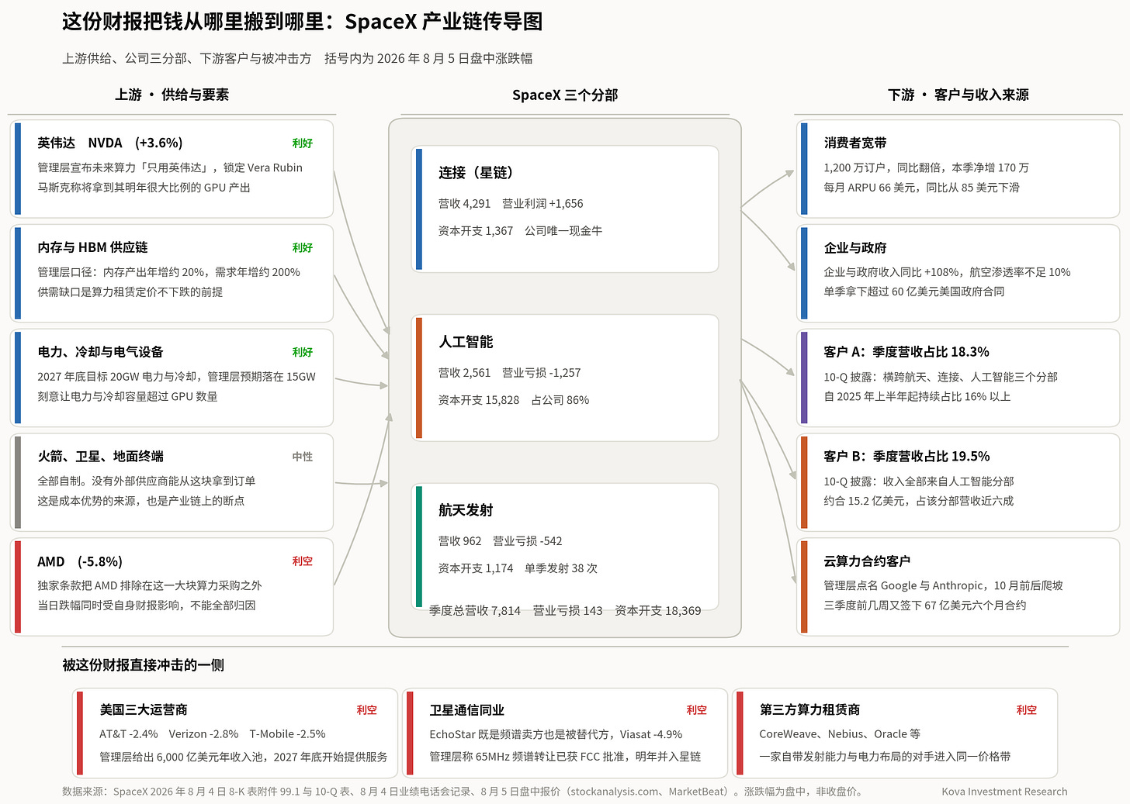Screen dimensions: 1130x804
Task: Click the 企业与政府 card heading
Action: point(855,247)
